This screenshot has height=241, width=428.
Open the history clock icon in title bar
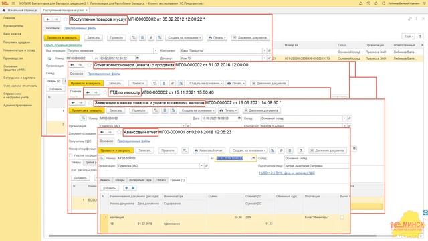368,3
